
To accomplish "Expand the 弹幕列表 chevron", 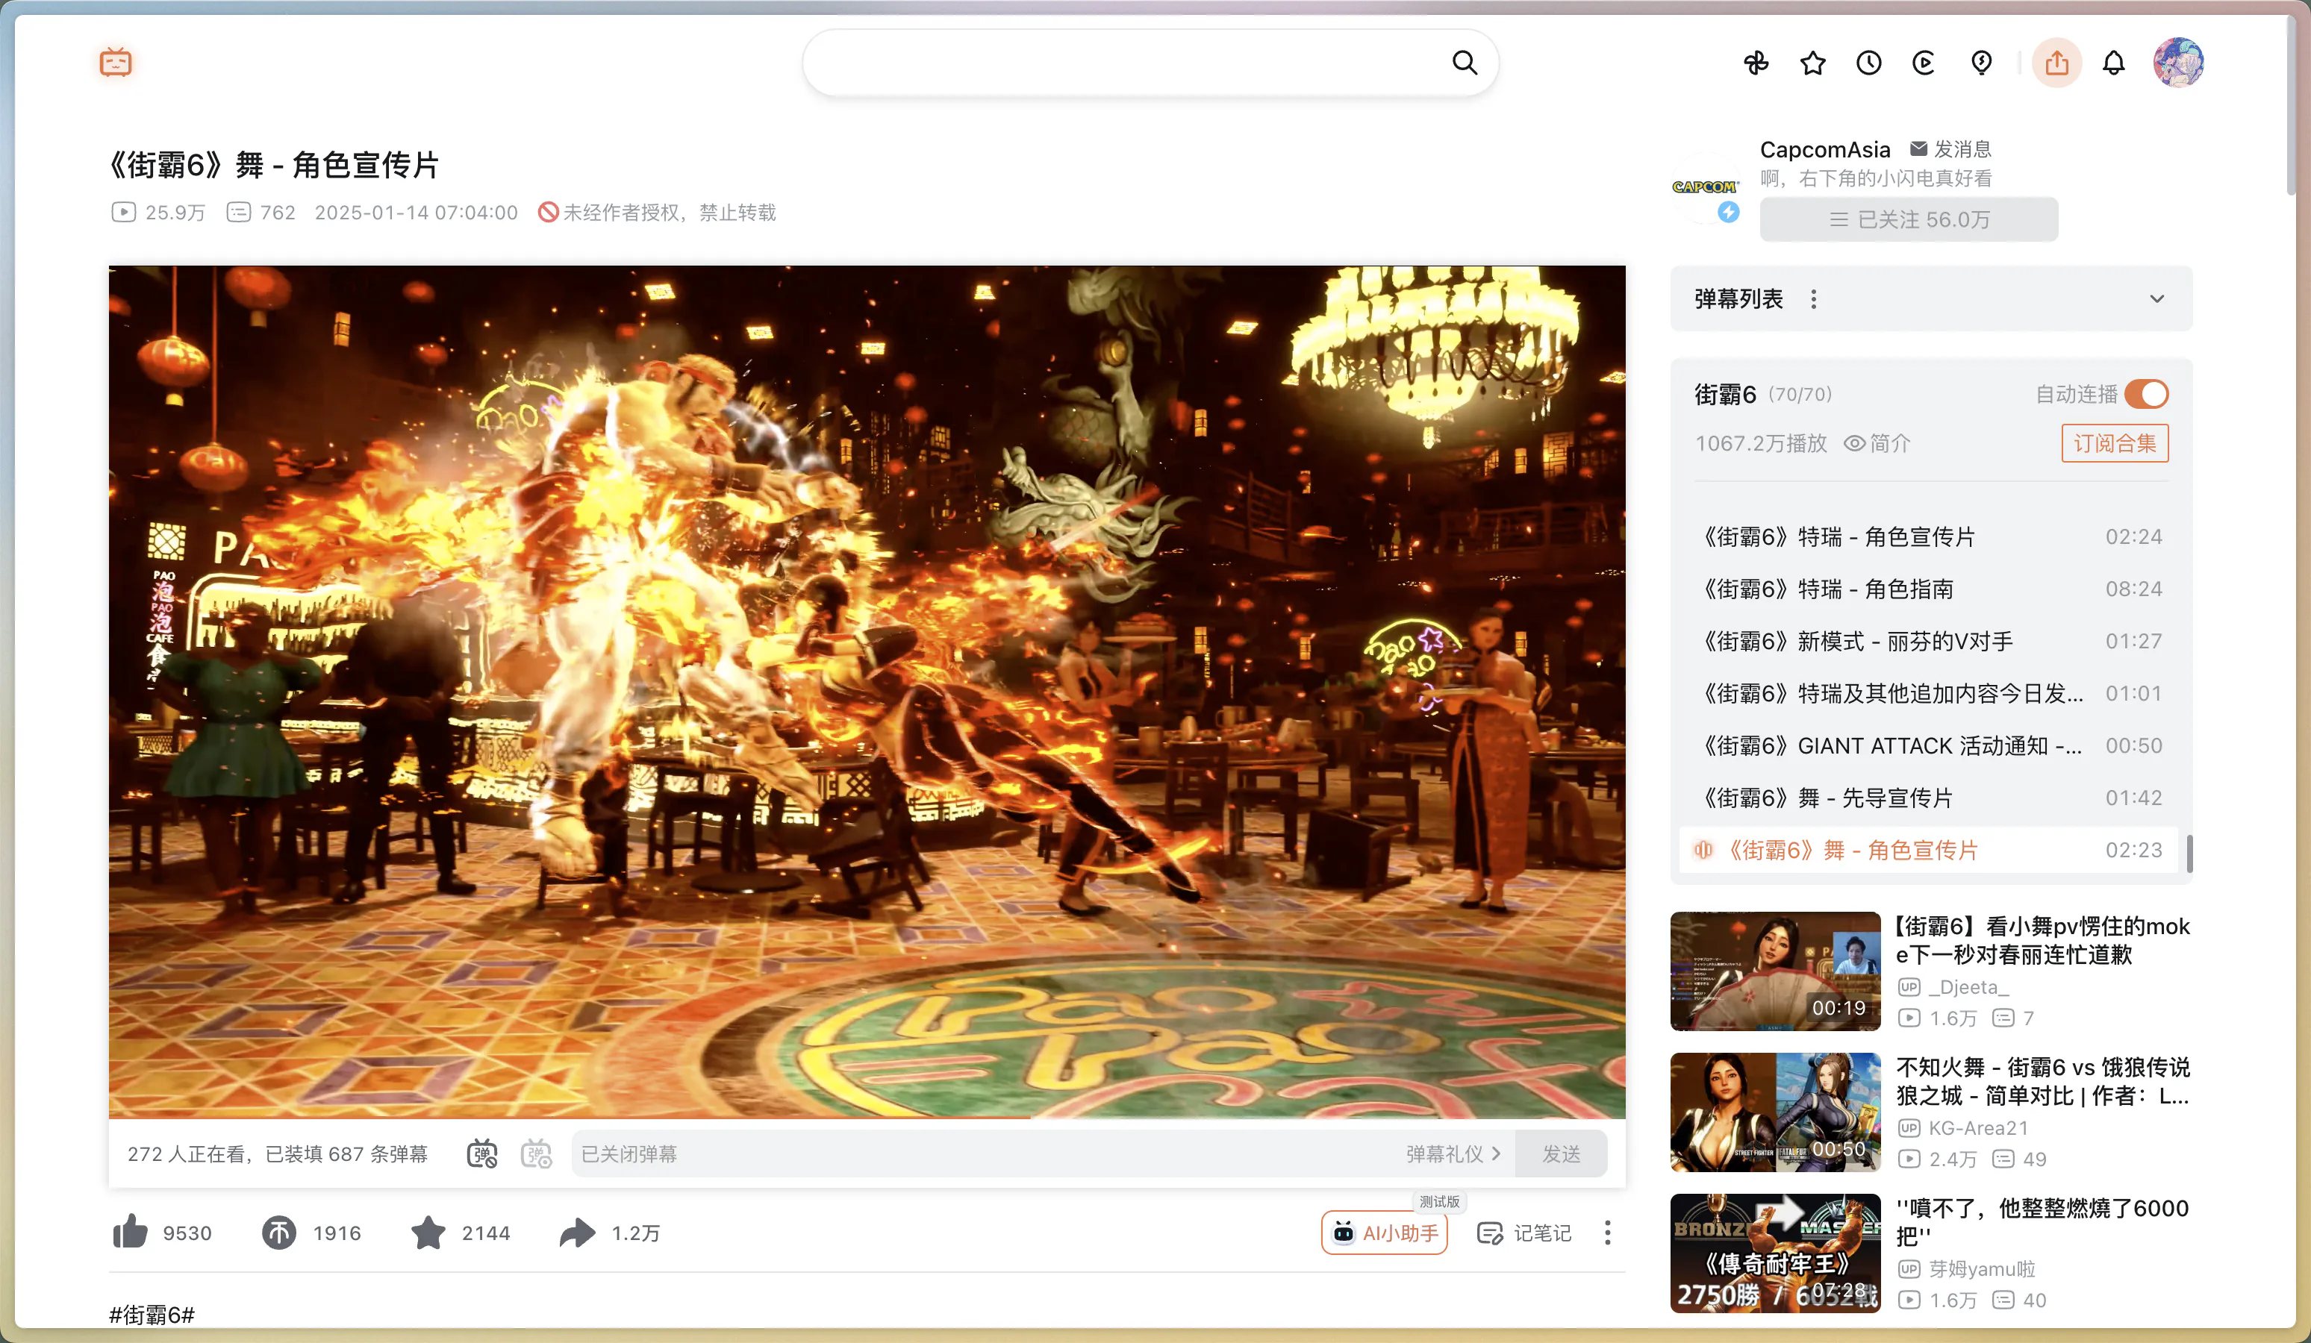I will (2157, 299).
